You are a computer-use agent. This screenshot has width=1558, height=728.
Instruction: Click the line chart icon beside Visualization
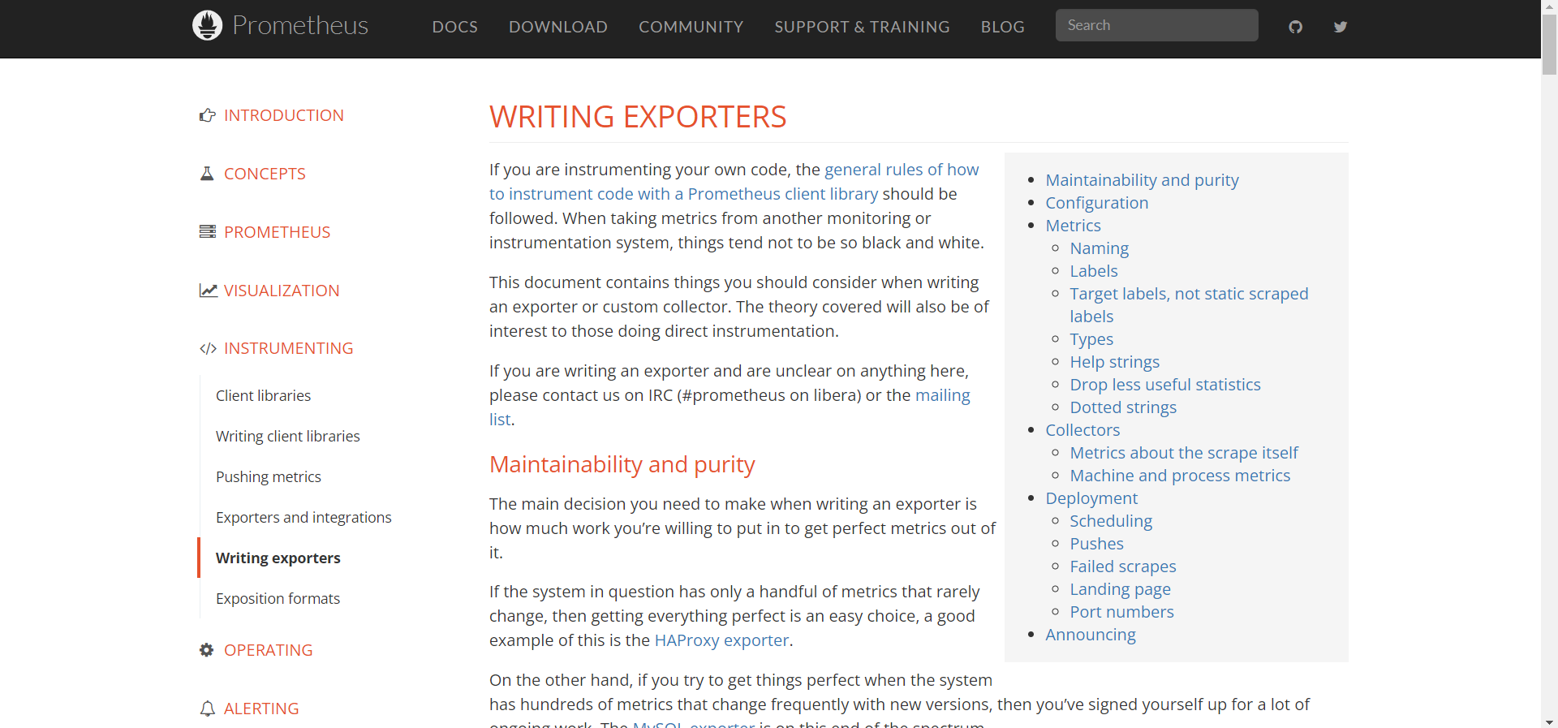(209, 291)
